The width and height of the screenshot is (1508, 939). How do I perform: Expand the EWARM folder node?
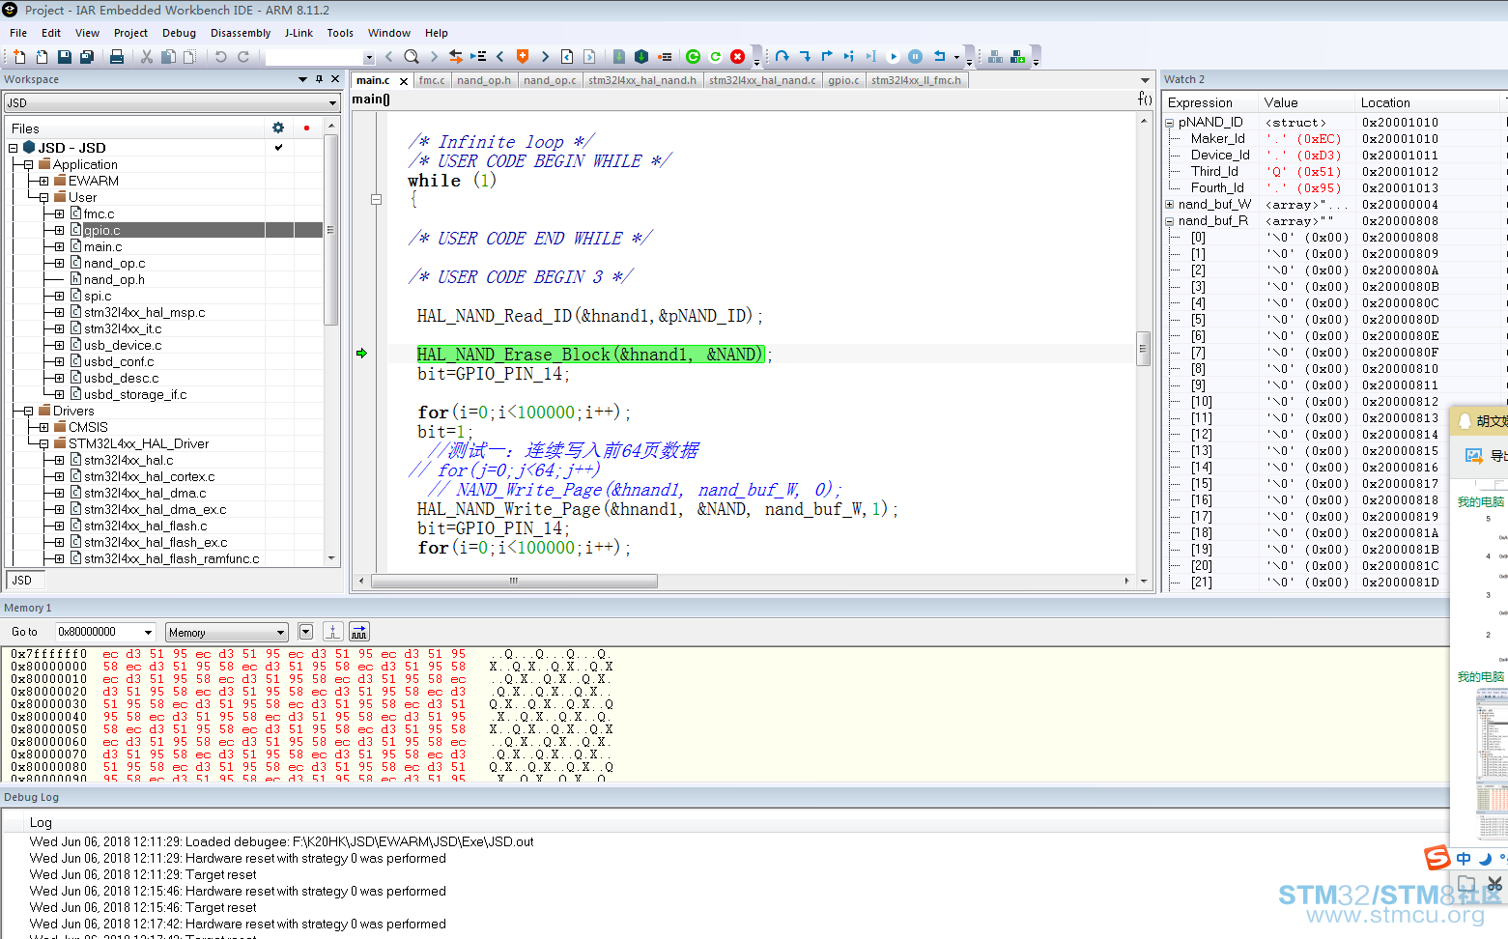pos(44,181)
